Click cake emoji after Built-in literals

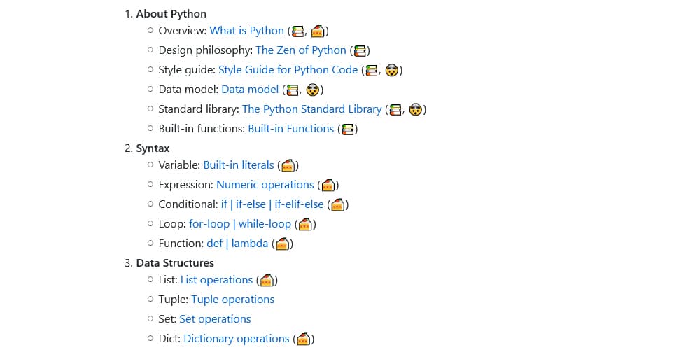[x=288, y=166]
